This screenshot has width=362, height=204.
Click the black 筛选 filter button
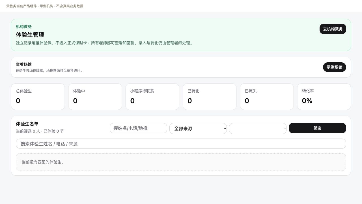point(317,128)
